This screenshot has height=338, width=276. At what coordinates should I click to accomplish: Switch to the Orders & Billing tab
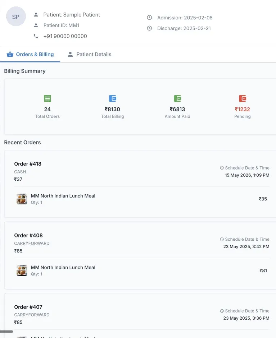click(30, 54)
